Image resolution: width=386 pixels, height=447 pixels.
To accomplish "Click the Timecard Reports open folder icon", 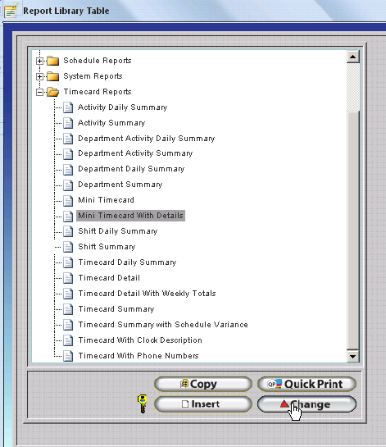I will 53,92.
